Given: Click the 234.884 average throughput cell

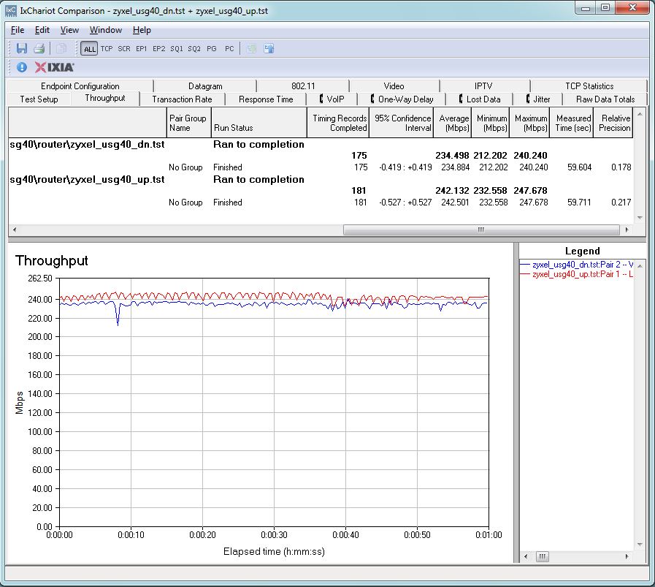Looking at the screenshot, I should (x=455, y=167).
